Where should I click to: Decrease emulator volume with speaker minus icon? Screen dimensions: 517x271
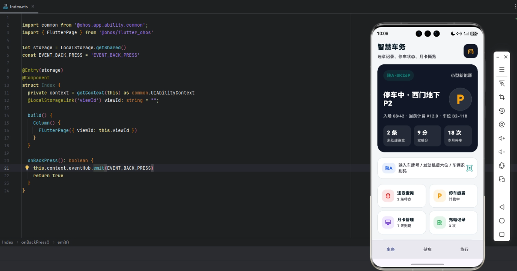coord(502,152)
